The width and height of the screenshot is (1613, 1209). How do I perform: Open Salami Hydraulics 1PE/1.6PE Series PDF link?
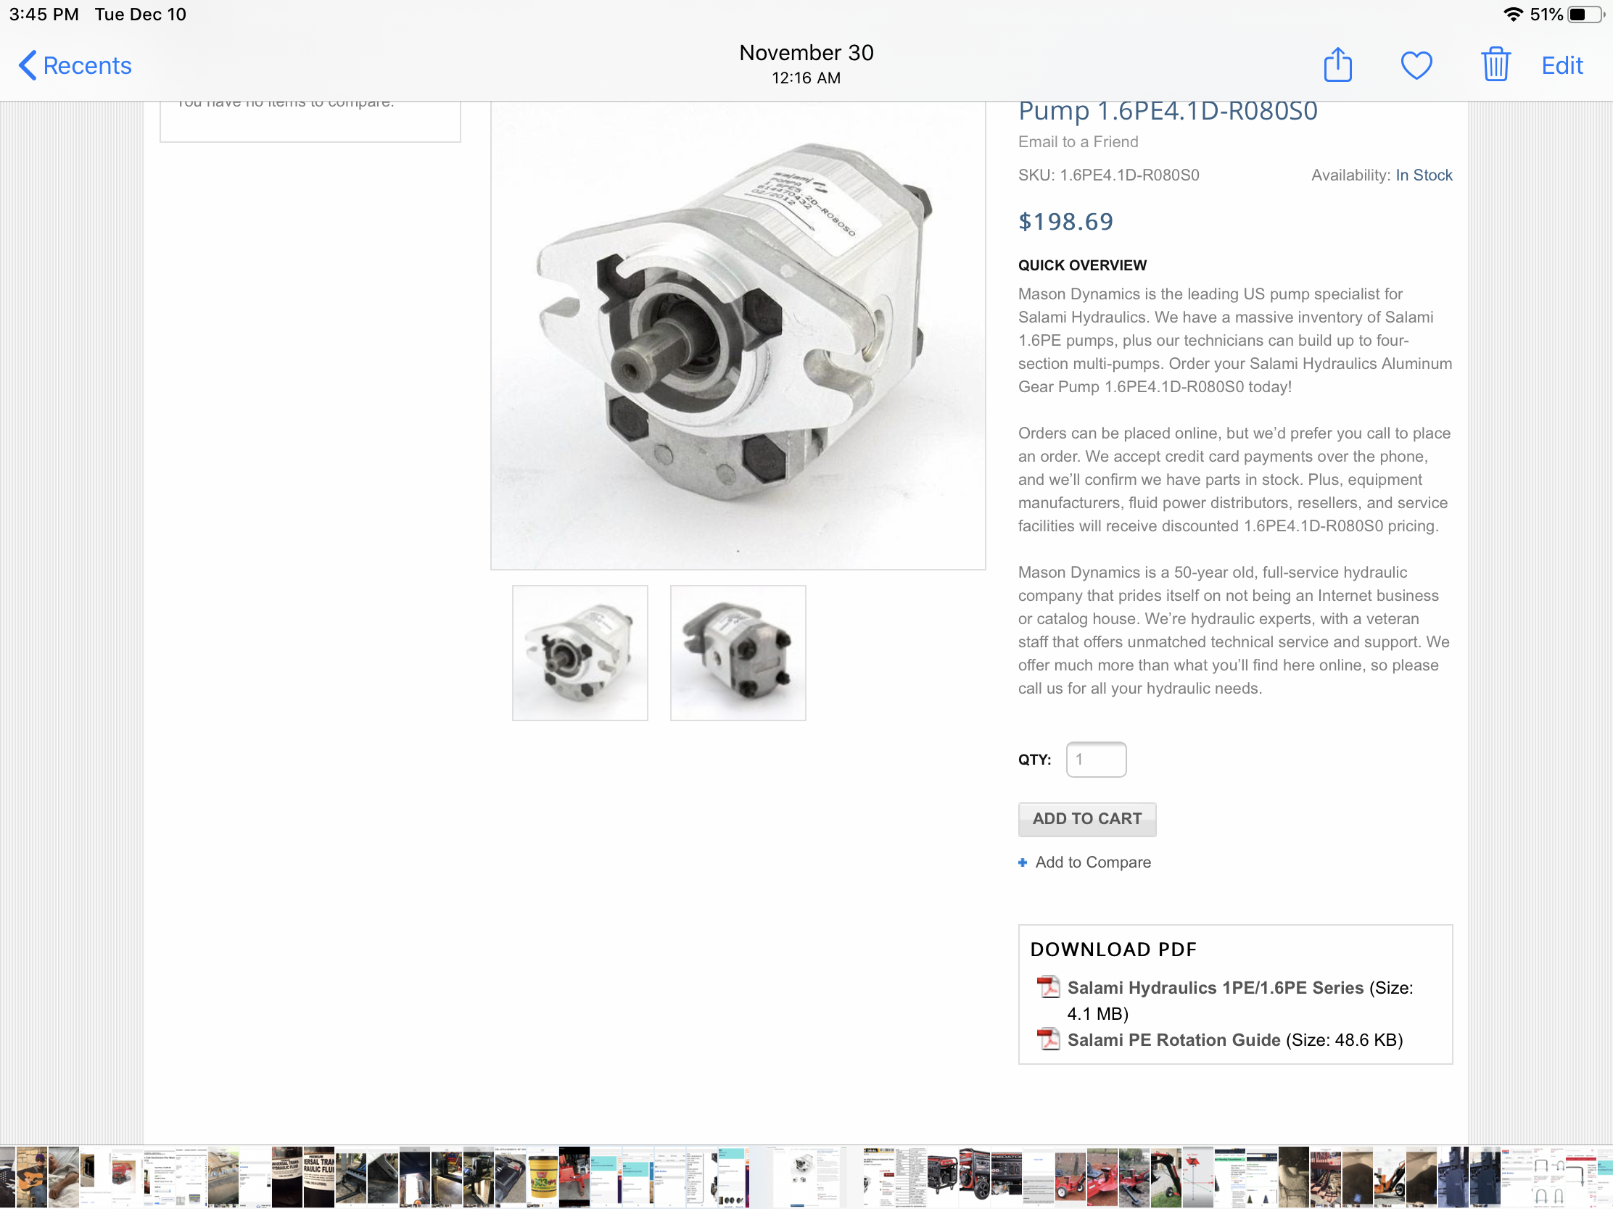click(x=1215, y=987)
